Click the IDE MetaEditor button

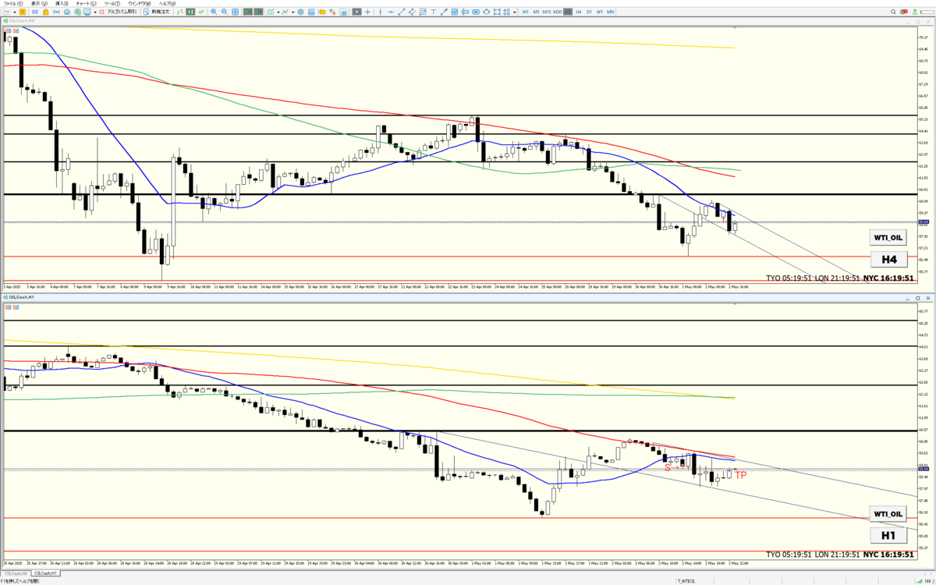pos(35,12)
